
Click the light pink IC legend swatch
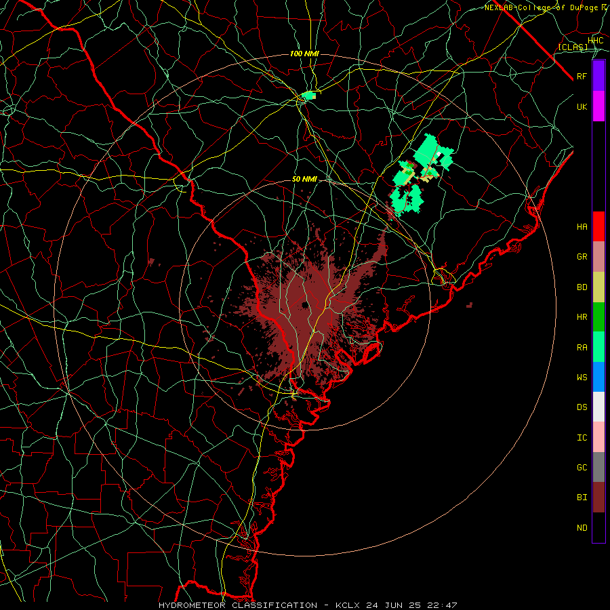pyautogui.click(x=598, y=437)
